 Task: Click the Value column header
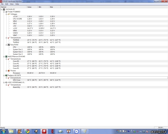point(32,7)
